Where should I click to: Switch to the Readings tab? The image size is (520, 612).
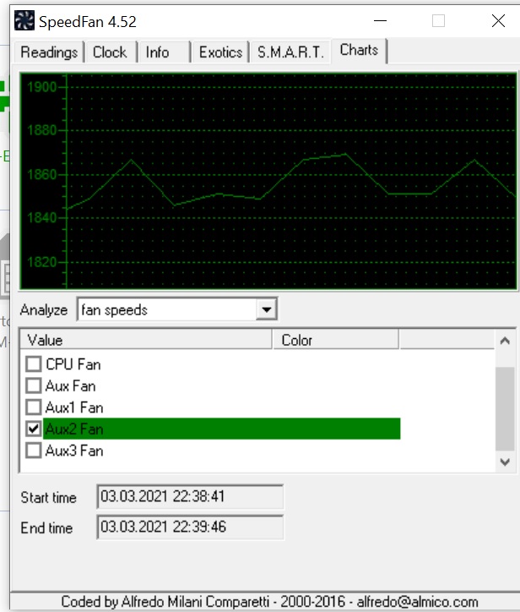point(49,52)
